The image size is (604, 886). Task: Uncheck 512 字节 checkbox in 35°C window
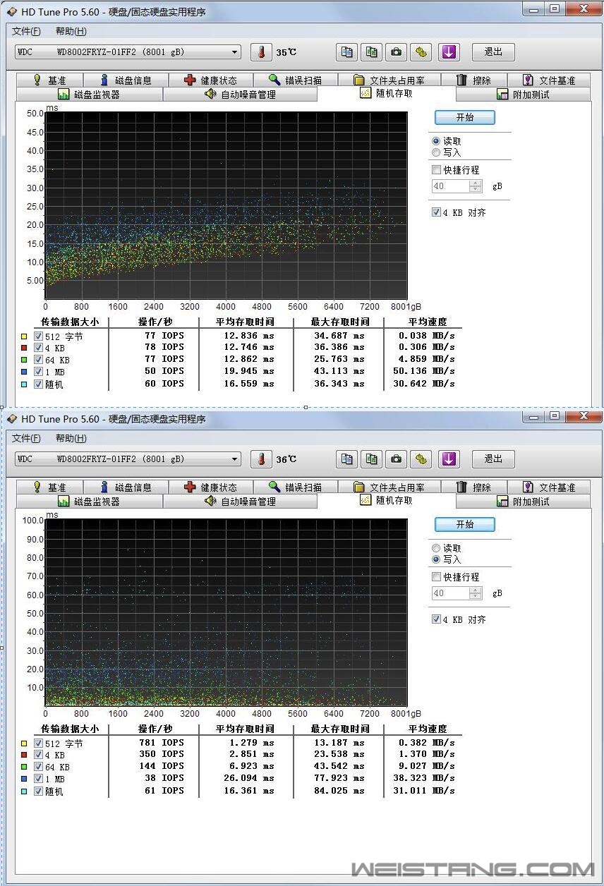pyautogui.click(x=39, y=336)
